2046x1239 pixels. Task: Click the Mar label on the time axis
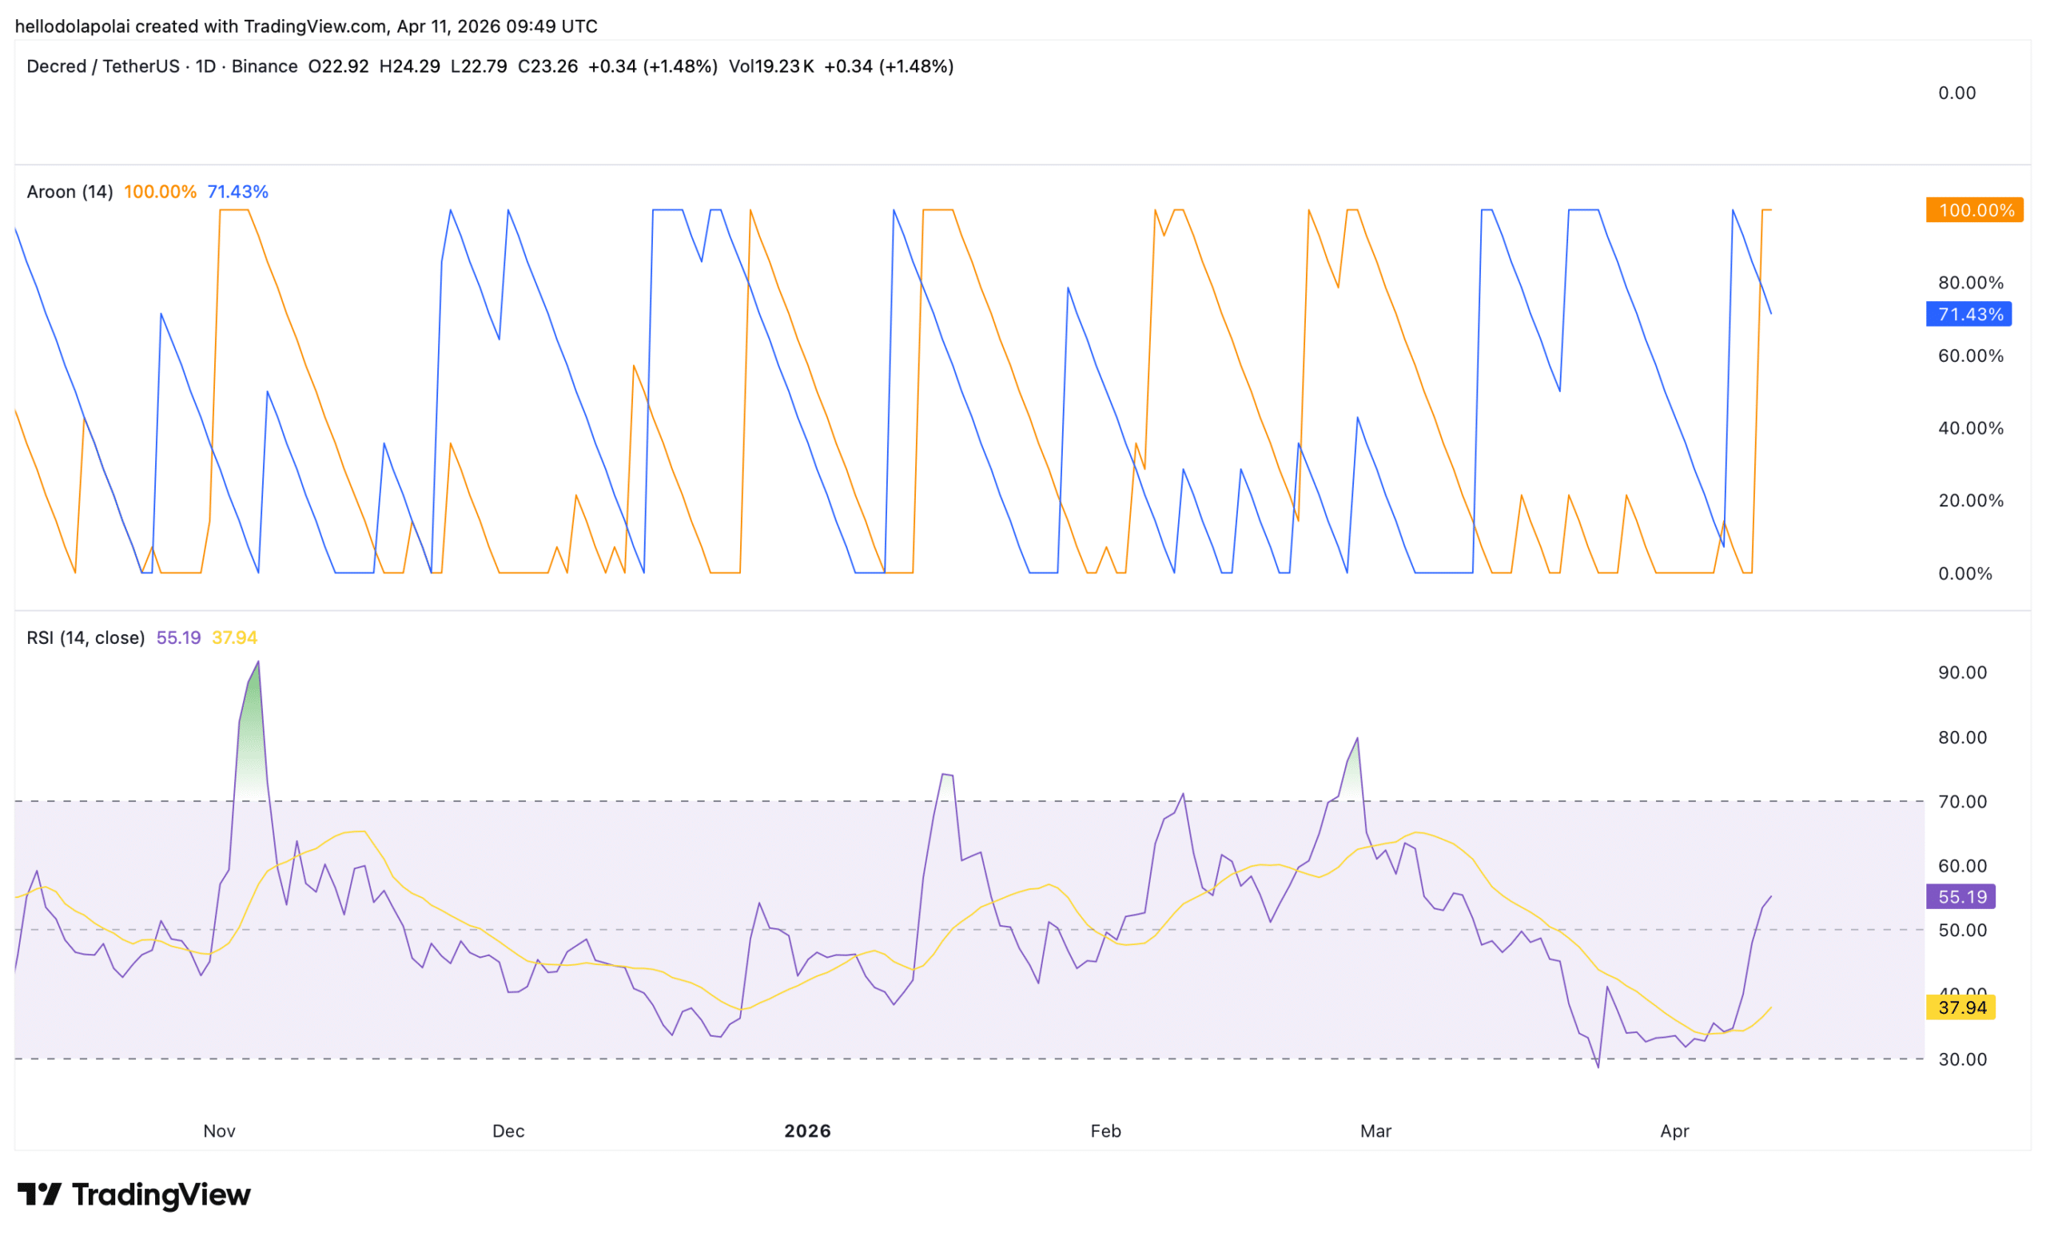pyautogui.click(x=1375, y=1130)
